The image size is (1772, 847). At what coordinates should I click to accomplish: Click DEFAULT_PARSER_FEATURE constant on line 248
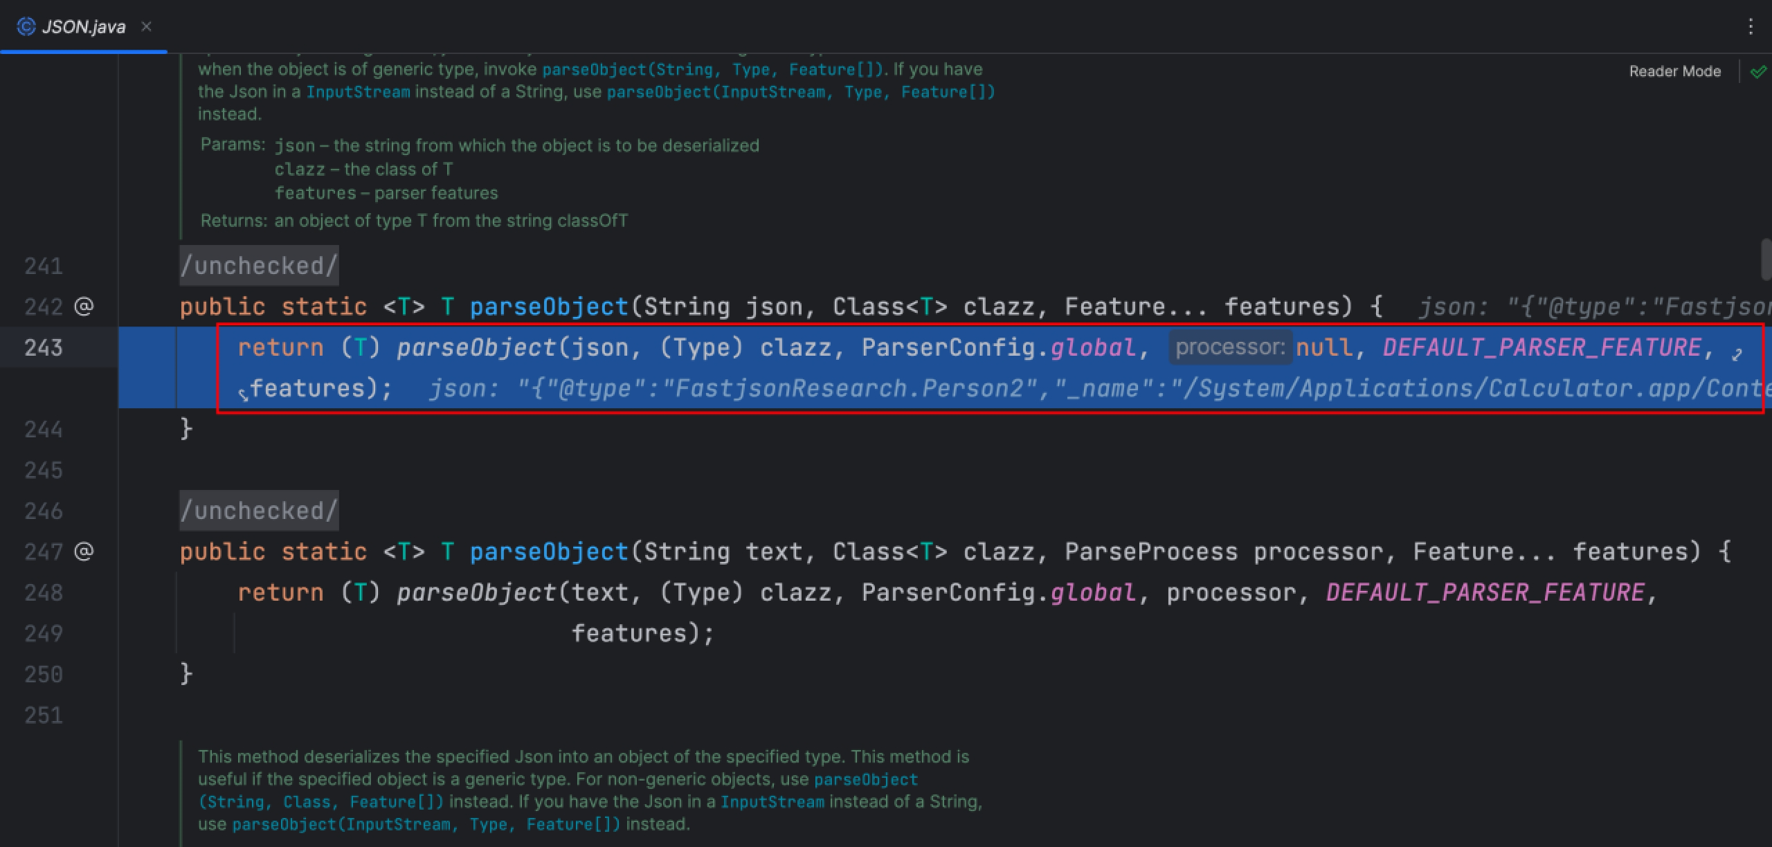1485,592
